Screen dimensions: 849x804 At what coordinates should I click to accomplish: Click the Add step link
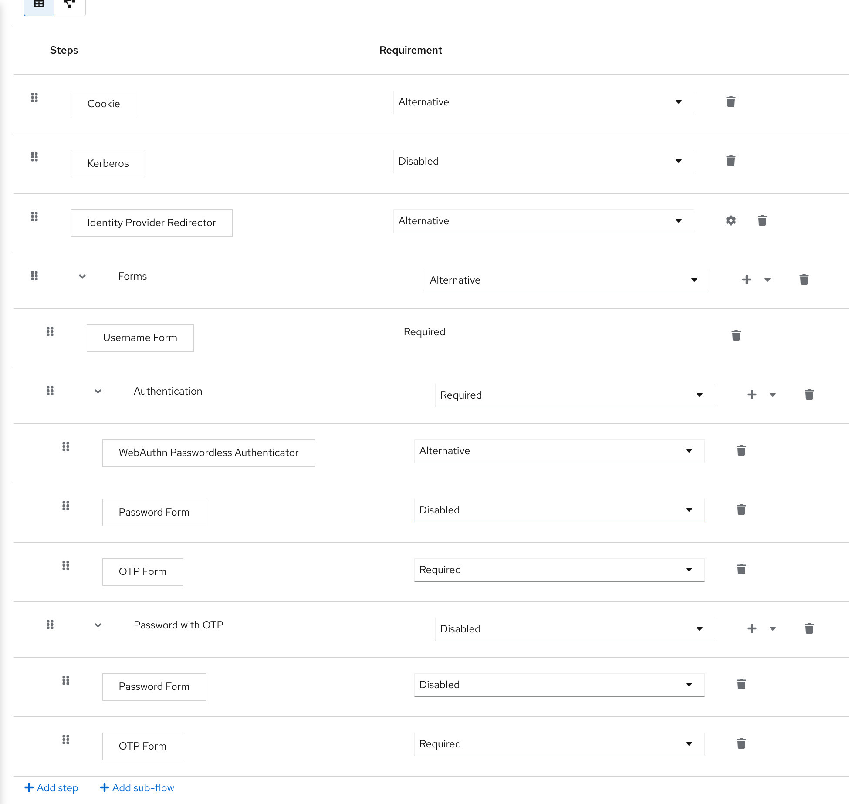click(51, 787)
